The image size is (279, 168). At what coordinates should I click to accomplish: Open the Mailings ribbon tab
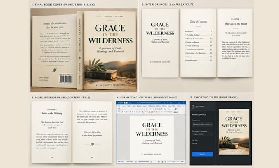point(158,106)
